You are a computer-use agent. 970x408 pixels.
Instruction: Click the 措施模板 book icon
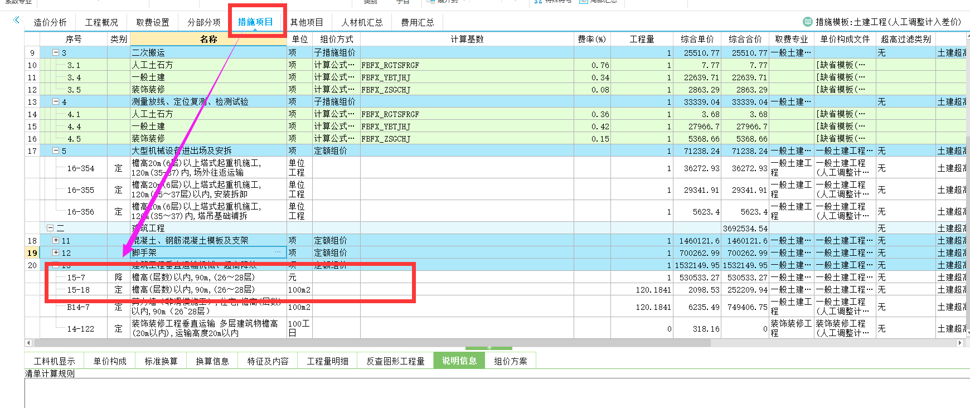808,22
